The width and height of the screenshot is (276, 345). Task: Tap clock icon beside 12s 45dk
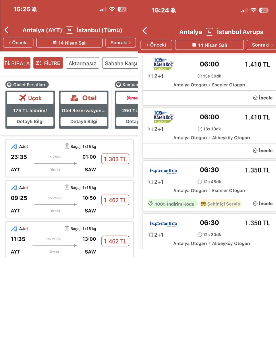tap(200, 182)
